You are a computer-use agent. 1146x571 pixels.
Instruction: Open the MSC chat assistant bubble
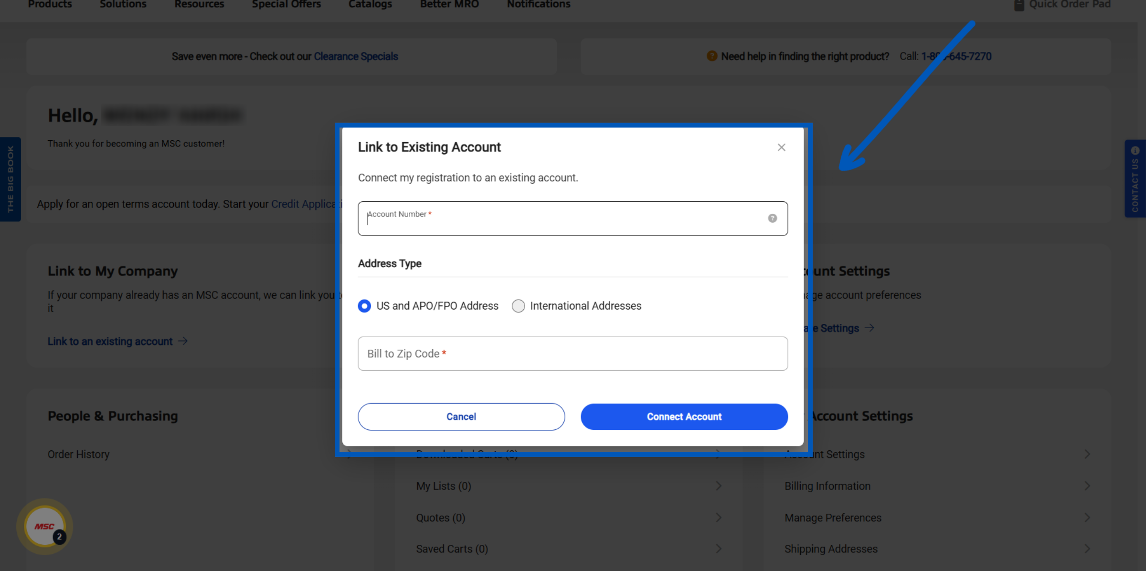(x=45, y=526)
